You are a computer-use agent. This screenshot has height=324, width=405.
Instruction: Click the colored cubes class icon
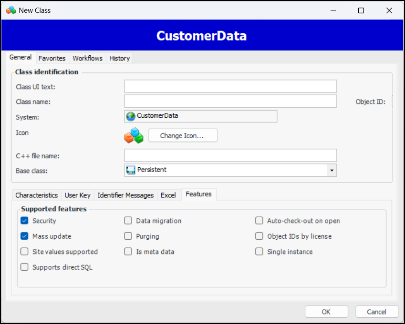click(x=134, y=136)
